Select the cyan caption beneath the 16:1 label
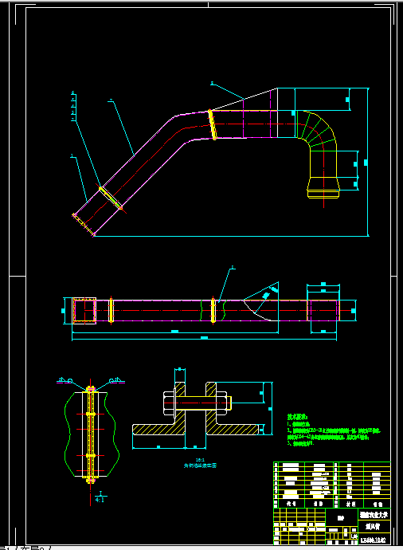The height and width of the screenshot is (550, 403). coord(200,466)
